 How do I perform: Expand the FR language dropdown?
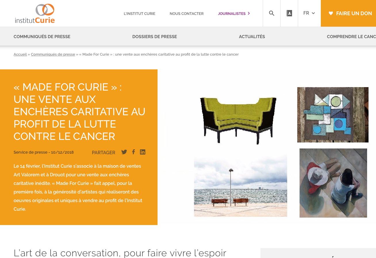tap(309, 13)
